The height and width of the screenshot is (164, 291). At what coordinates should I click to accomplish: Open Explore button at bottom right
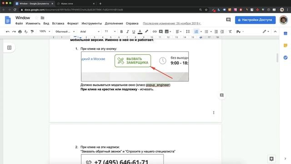(x=271, y=159)
